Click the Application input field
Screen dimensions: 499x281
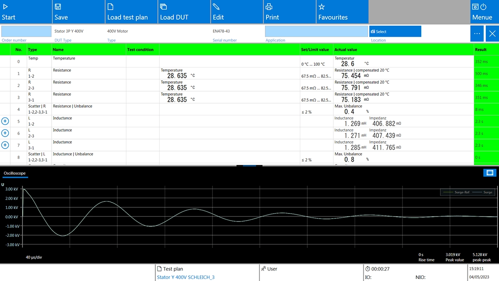(x=316, y=31)
